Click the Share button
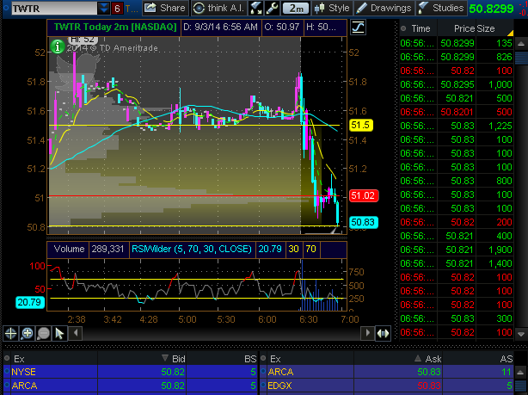Image resolution: width=528 pixels, height=395 pixels. 165,8
